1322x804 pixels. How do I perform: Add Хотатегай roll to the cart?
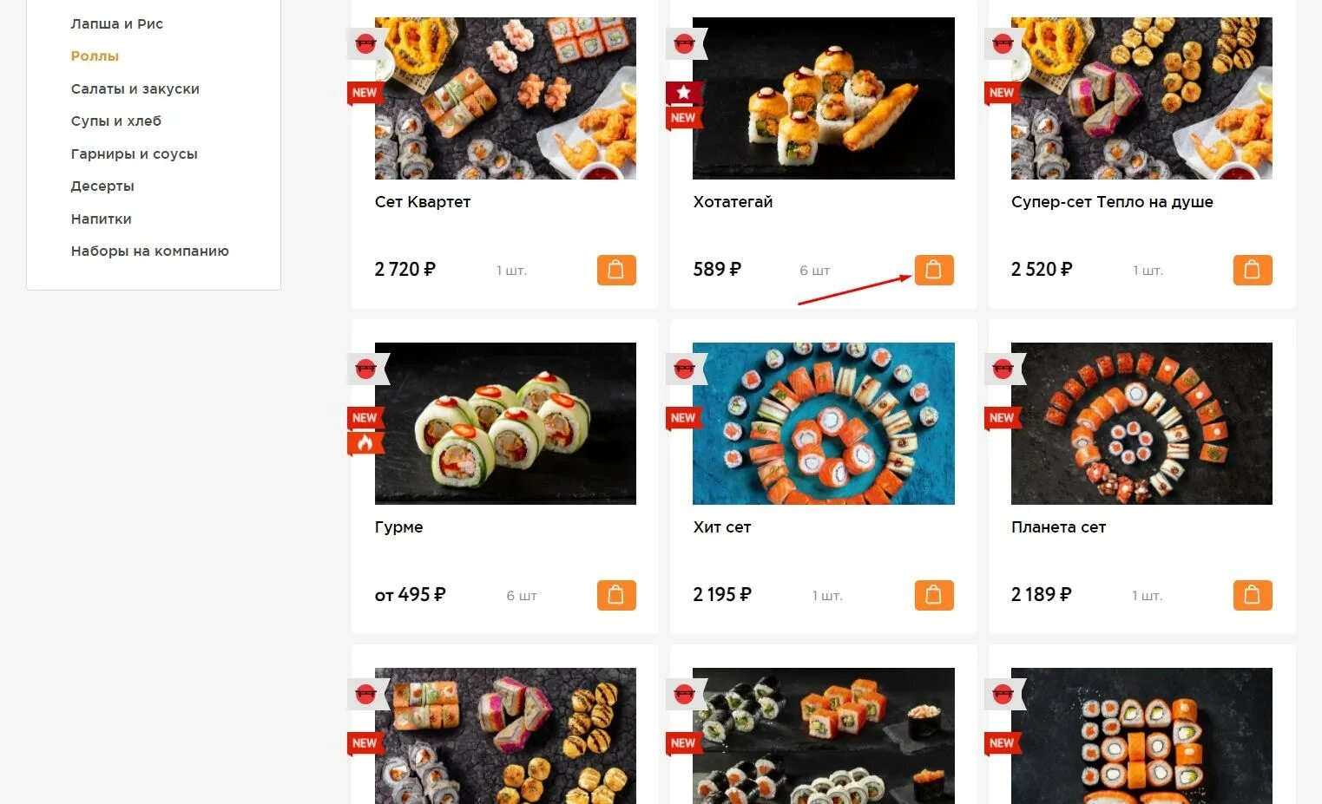point(934,270)
